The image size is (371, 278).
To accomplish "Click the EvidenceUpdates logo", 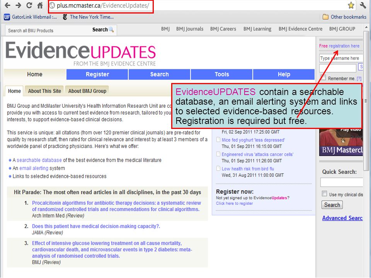I will click(x=80, y=54).
